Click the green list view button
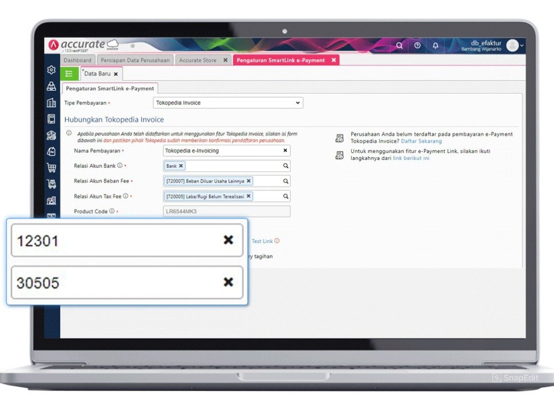 click(69, 73)
